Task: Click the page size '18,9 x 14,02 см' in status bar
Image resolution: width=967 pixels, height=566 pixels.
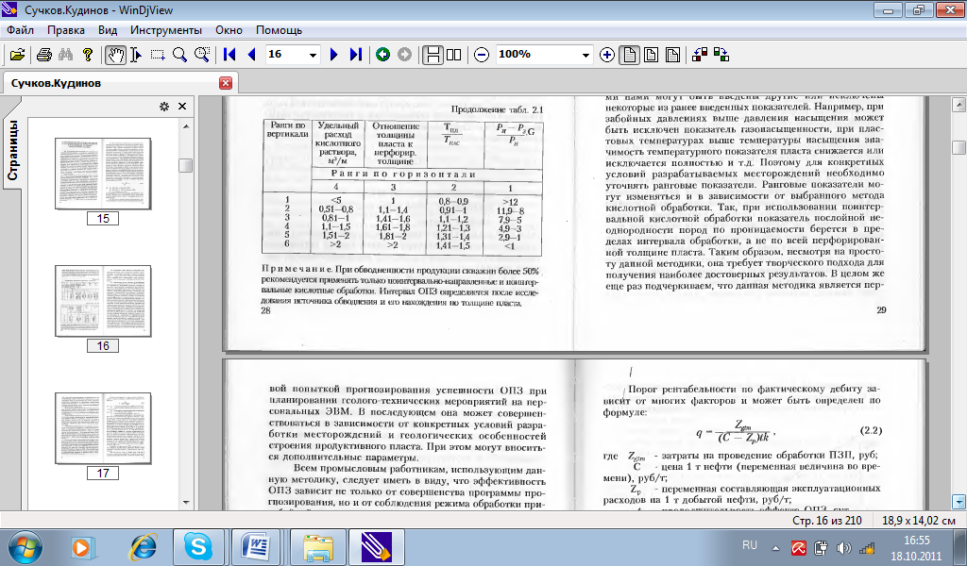Action: pos(918,521)
